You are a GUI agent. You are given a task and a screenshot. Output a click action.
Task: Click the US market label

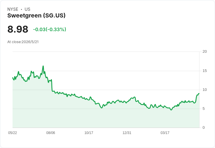(x=27, y=9)
